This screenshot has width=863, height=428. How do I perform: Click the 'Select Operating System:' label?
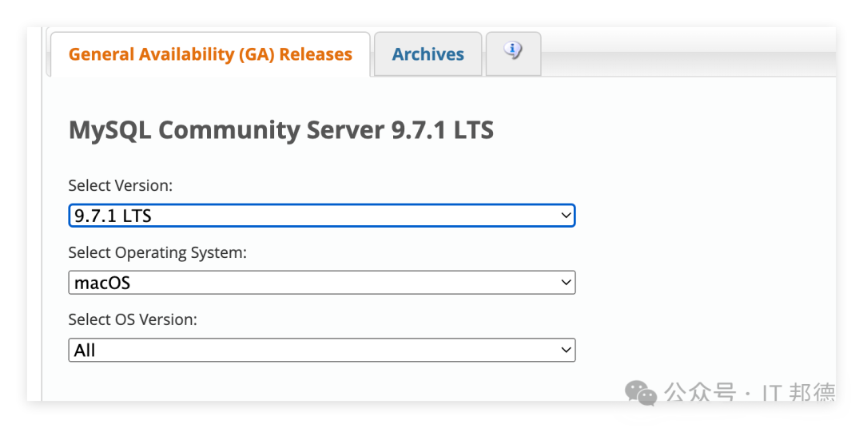(158, 252)
